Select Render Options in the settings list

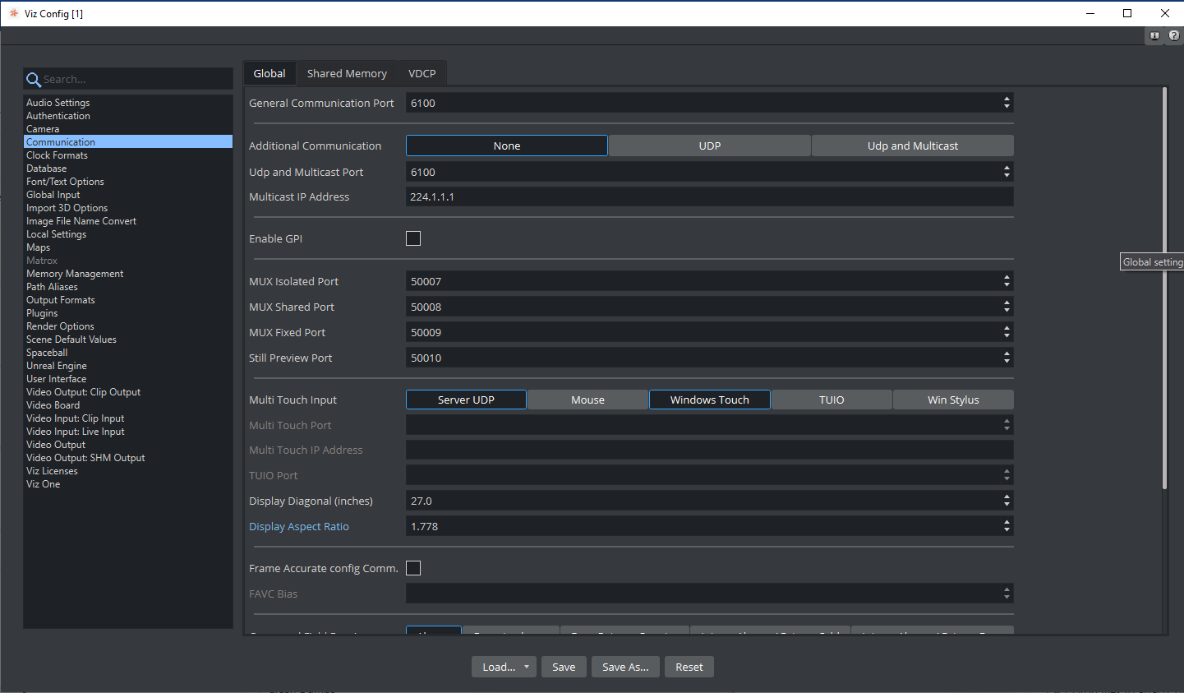[x=60, y=326]
